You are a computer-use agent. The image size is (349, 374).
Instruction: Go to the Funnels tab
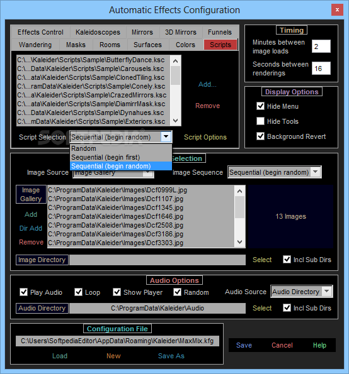220,32
